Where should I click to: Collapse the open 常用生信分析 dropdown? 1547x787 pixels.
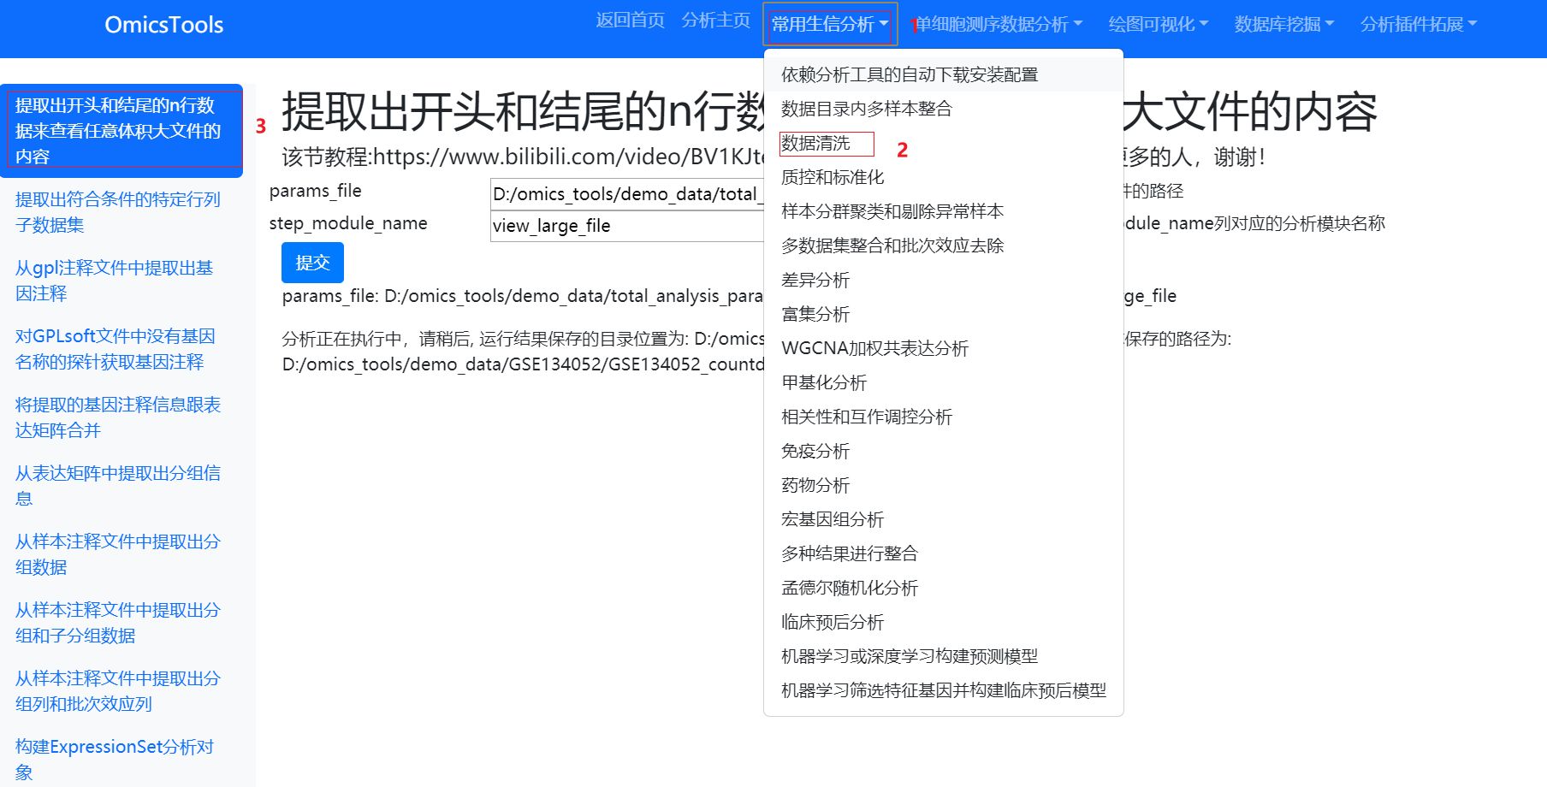coord(827,24)
